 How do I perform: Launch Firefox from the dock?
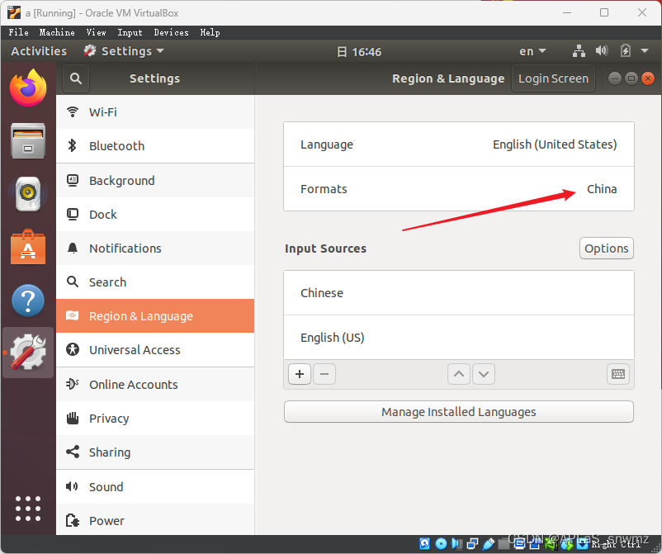click(28, 88)
